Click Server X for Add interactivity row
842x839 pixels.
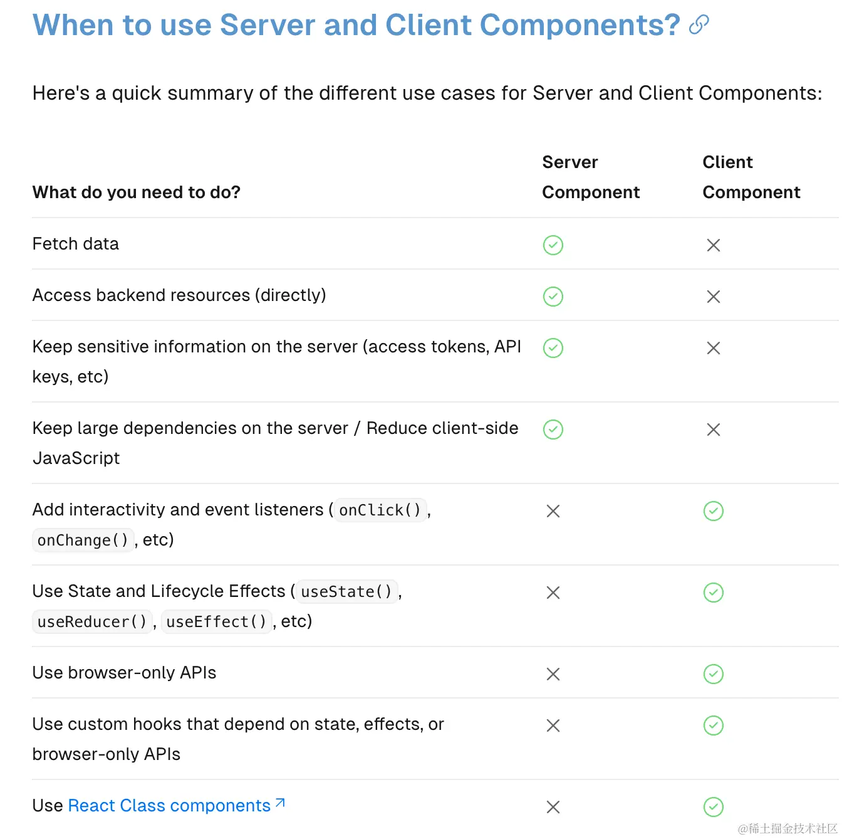(553, 511)
